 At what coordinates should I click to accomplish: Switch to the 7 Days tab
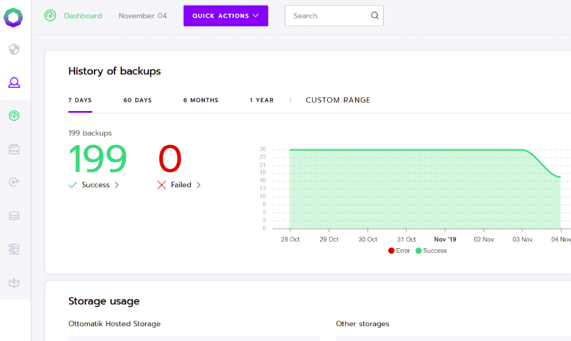click(x=80, y=100)
